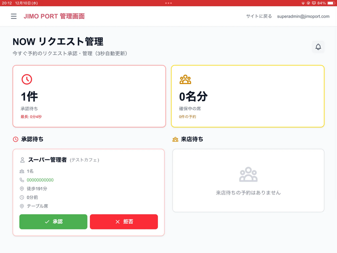Click the clock icon beside 0分前
Image resolution: width=337 pixels, height=253 pixels.
[x=22, y=197]
